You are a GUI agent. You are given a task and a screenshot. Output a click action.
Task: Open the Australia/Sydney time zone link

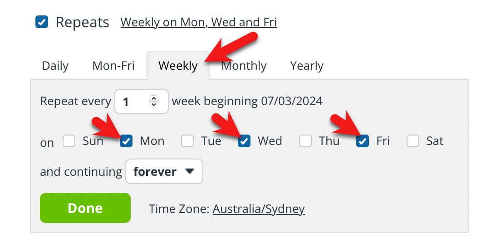[259, 209]
